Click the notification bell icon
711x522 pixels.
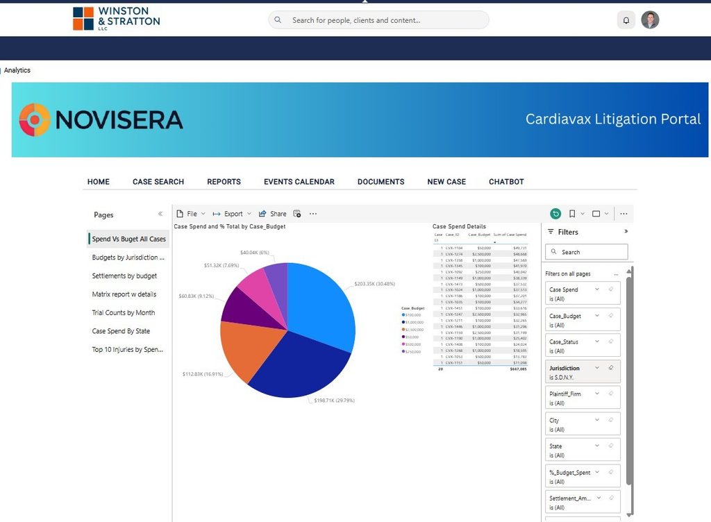click(x=626, y=20)
